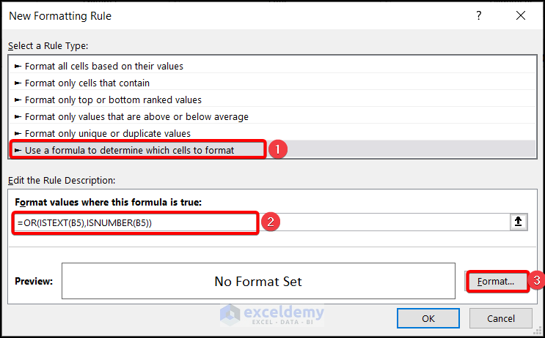Click the red step 2 badge
545x338 pixels.
[x=269, y=222]
